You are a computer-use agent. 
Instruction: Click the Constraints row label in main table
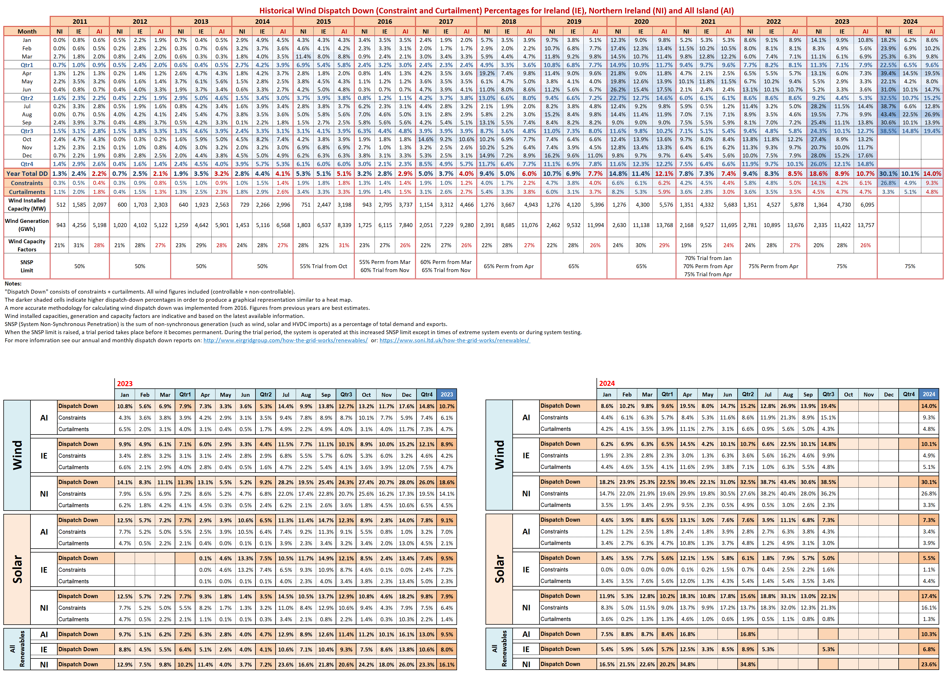[x=27, y=183]
